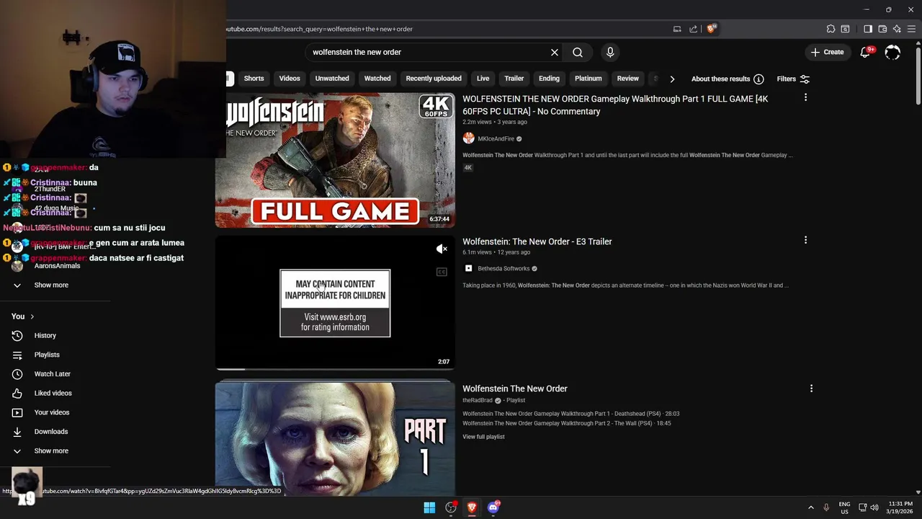Image resolution: width=922 pixels, height=519 pixels.
Task: Expand the You section chevron
Action: [32, 316]
